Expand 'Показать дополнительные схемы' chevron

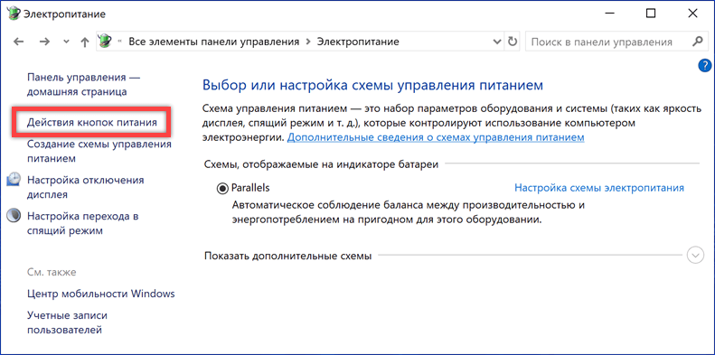tap(695, 256)
